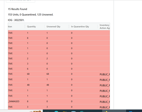Image resolution: width=142 pixels, height=112 pixels.
Task: Click the Quantity cell showing 6
Action: point(28,69)
